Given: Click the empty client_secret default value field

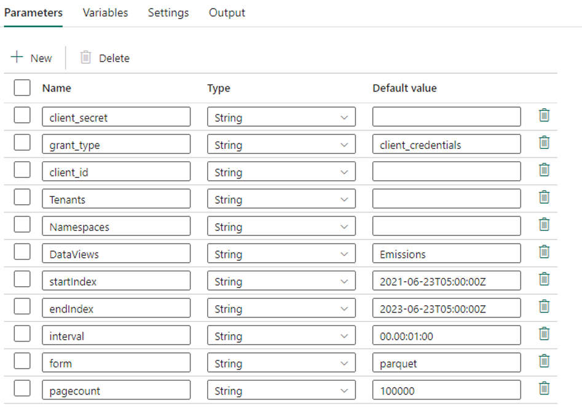Looking at the screenshot, I should tap(447, 117).
